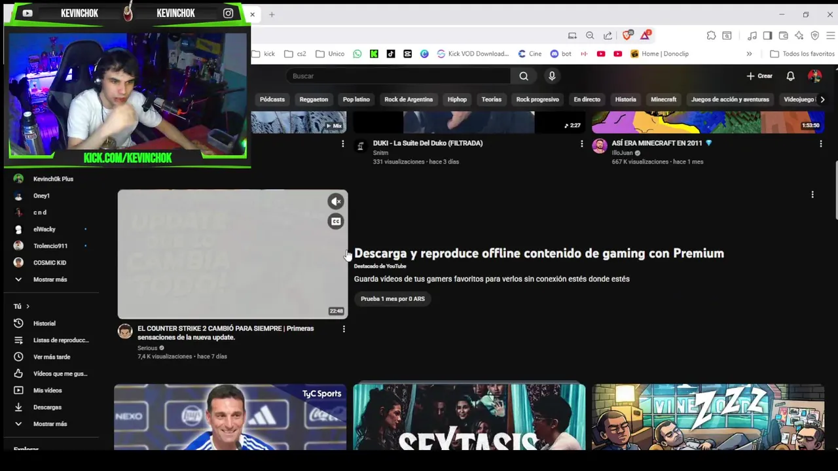Unmute the Counter Strike video preview
Viewport: 838px width, 471px height.
pos(336,201)
